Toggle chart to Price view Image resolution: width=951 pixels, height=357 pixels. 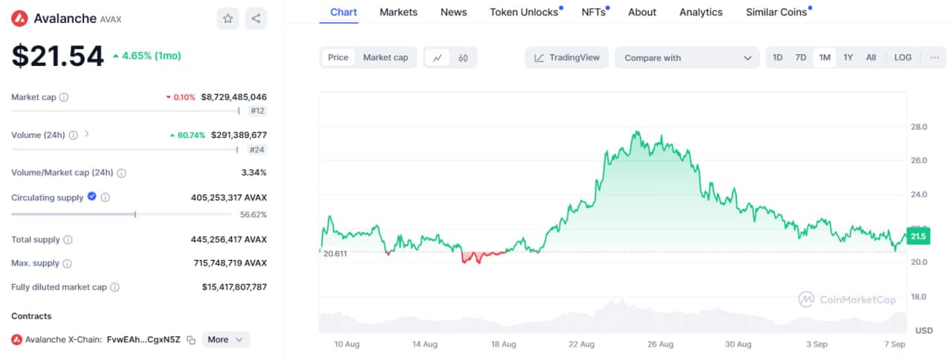[x=338, y=58]
